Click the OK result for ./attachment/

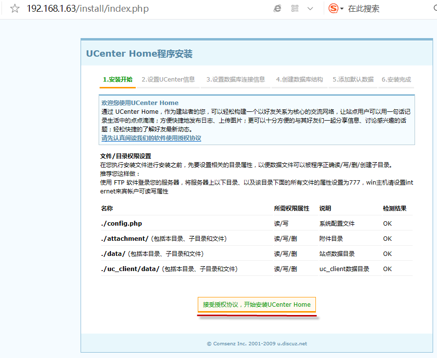(387, 239)
